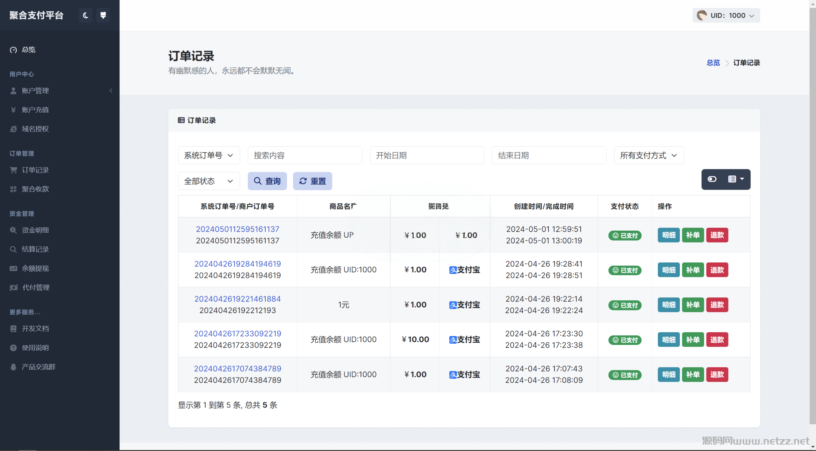The width and height of the screenshot is (816, 451).
Task: Open order link 2024042617074384789
Action: [x=238, y=368]
